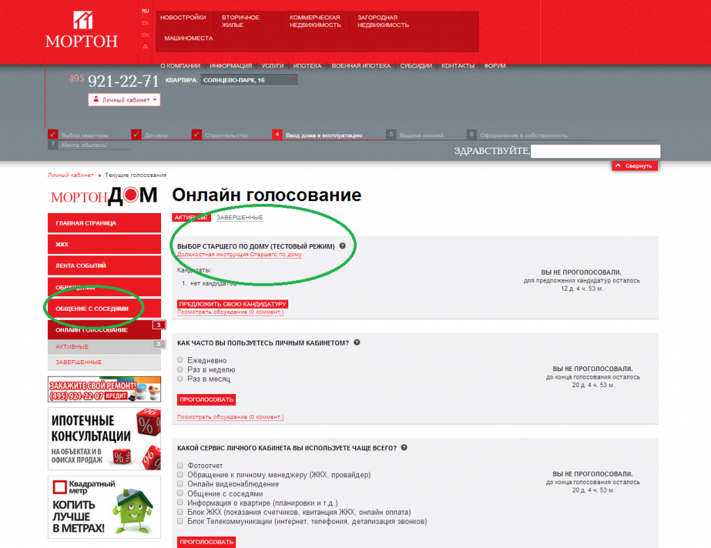Open the sitemap icon below the CN link
The image size is (711, 548).
click(145, 46)
